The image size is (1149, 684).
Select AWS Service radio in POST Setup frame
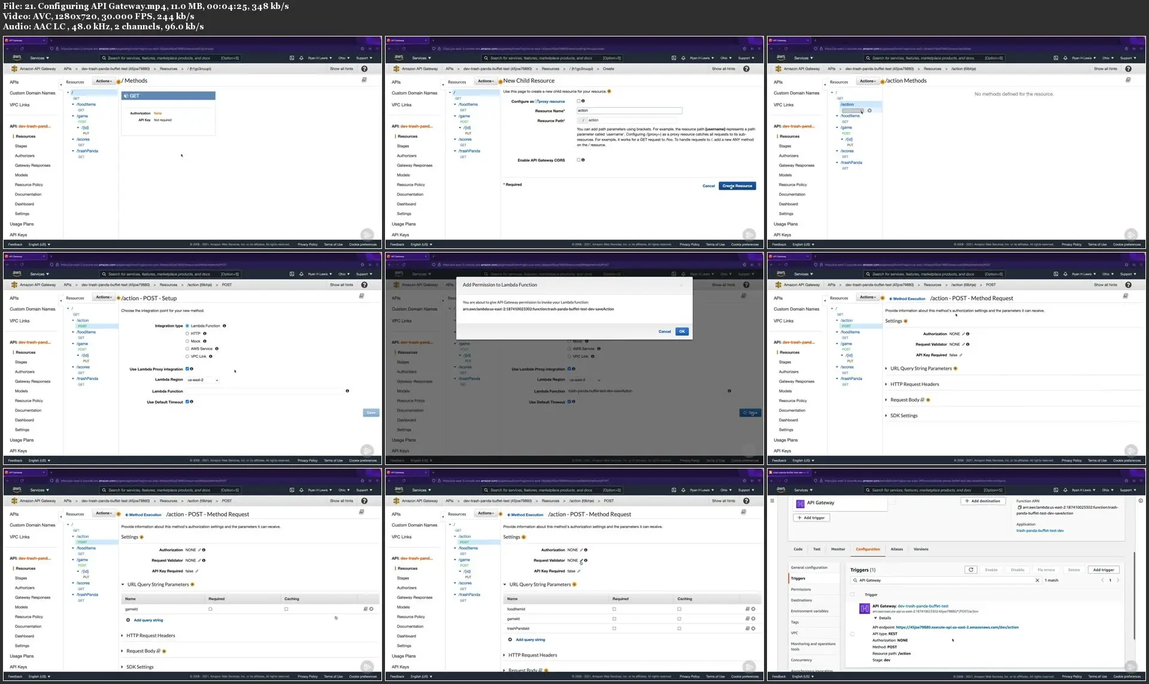pos(187,348)
